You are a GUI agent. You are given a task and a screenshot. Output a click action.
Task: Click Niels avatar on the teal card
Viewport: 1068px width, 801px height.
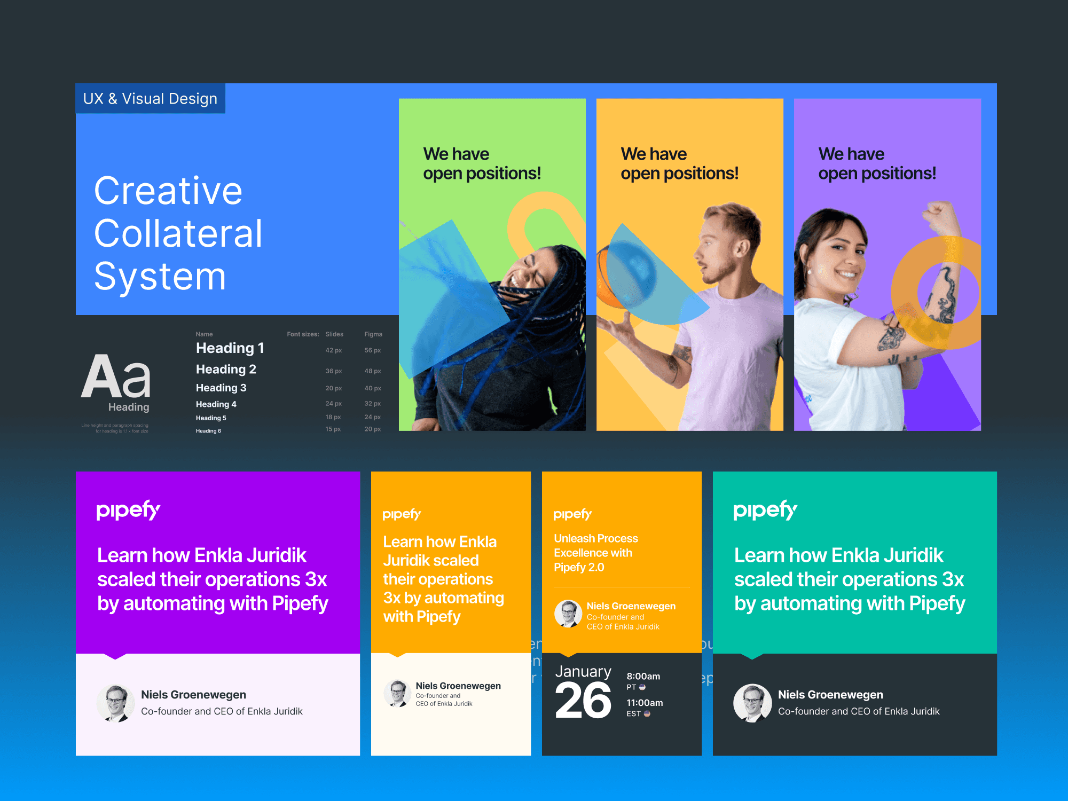[x=752, y=703]
